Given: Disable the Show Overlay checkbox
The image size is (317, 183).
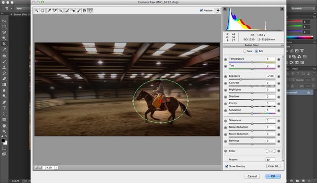Looking at the screenshot, I should (x=227, y=166).
